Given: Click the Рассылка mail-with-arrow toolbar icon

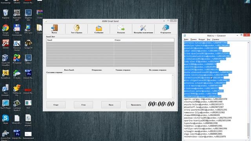Looking at the screenshot, I should pos(121,29).
